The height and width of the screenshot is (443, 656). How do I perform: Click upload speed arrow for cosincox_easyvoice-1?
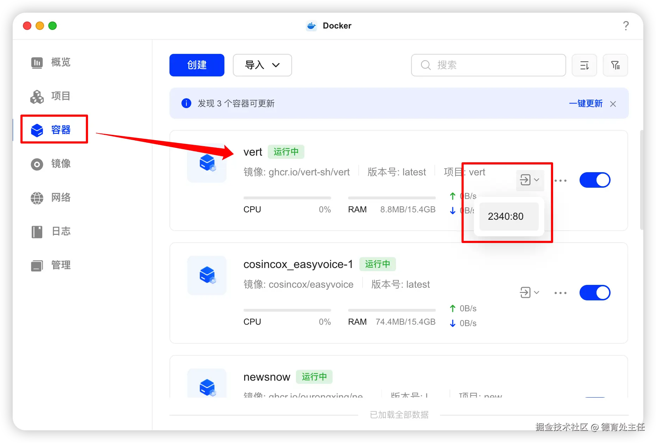453,308
